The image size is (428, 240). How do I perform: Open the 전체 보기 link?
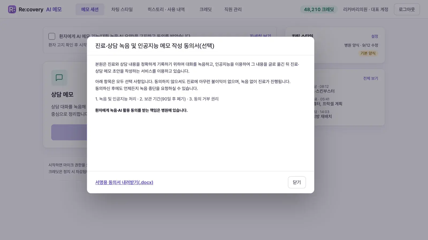(370, 78)
